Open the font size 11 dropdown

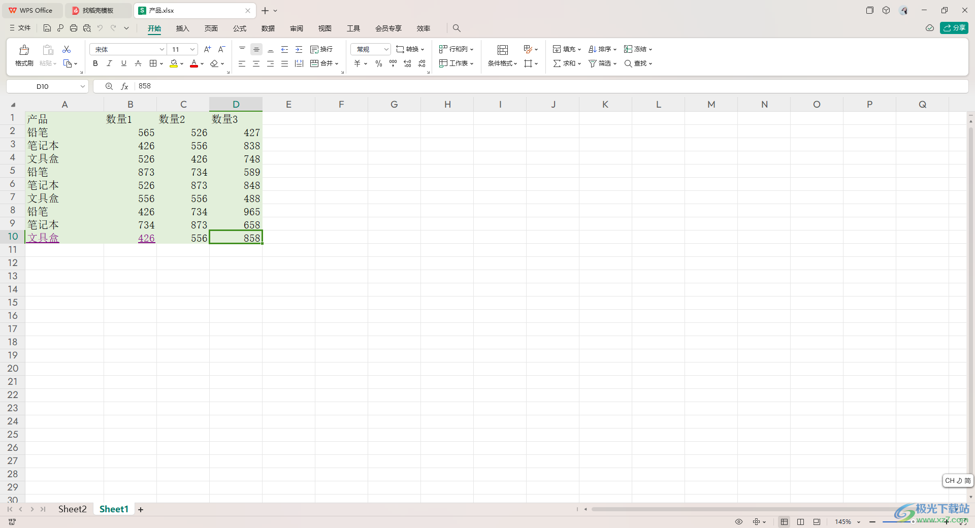click(x=192, y=49)
